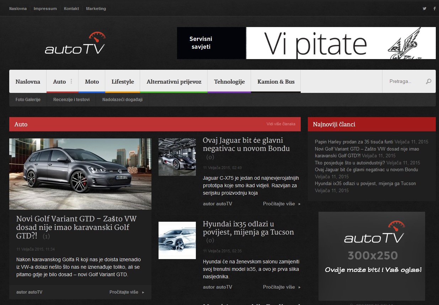
Task: Click the autoTV header logo
Action: tap(75, 43)
